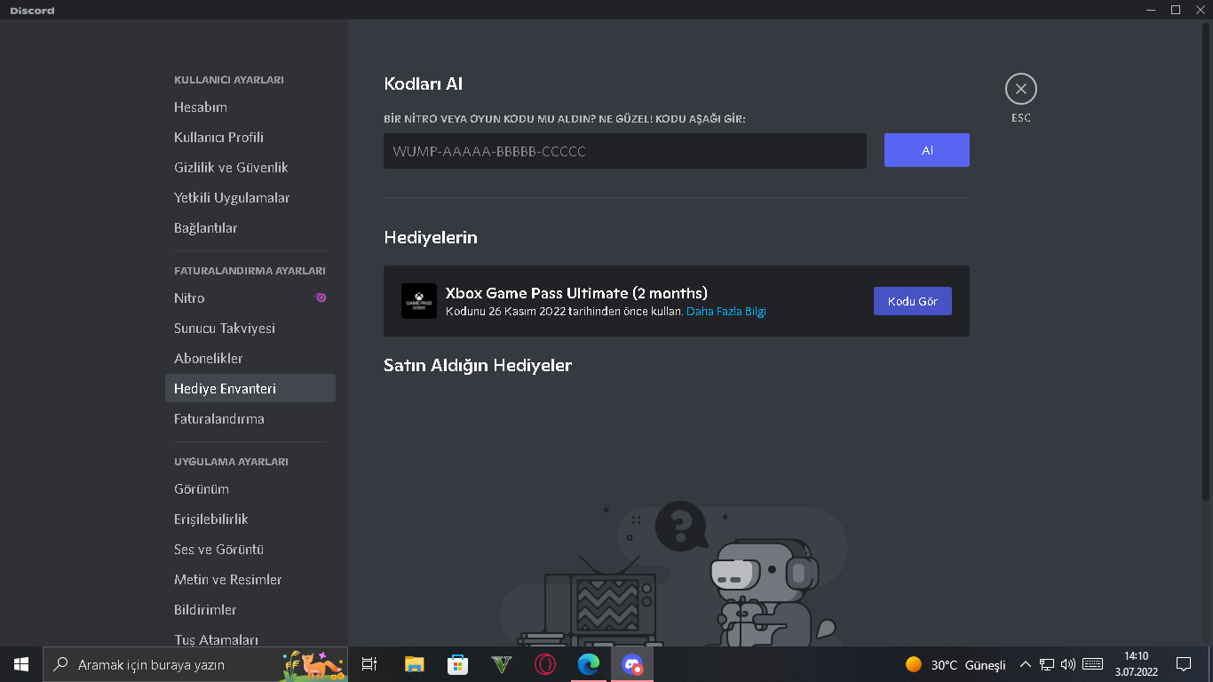Click the Al redeem button
The image size is (1213, 682).
927,150
